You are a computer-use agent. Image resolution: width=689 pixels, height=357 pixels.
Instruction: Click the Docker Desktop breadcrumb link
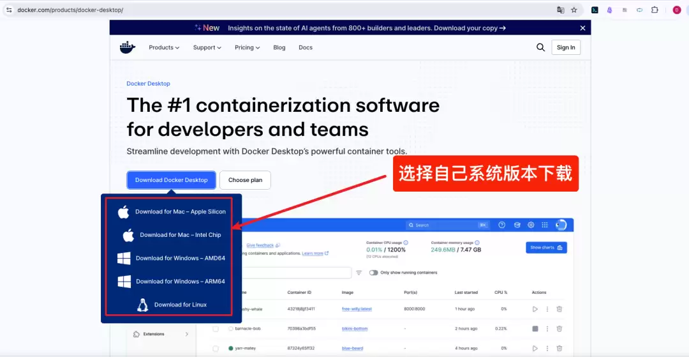click(x=148, y=84)
